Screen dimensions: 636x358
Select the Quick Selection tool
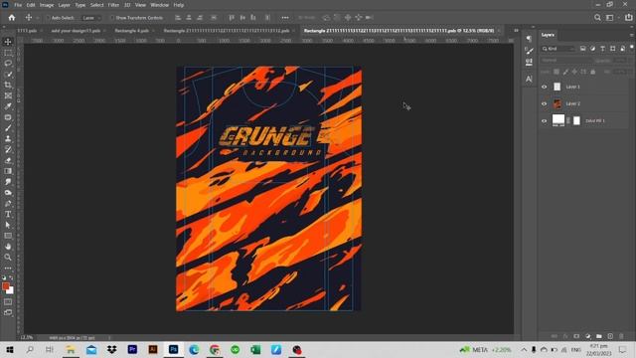pyautogui.click(x=8, y=75)
